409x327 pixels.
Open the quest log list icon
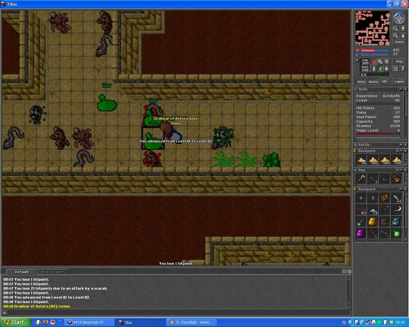point(396,69)
